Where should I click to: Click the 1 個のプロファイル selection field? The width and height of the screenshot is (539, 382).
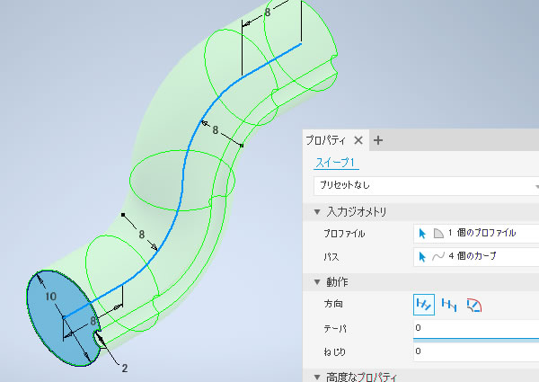coord(476,234)
